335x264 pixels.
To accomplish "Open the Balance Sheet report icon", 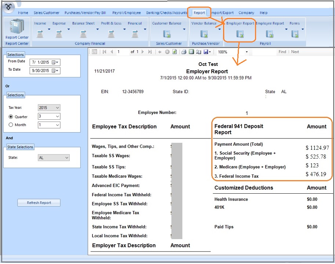I will [83, 34].
